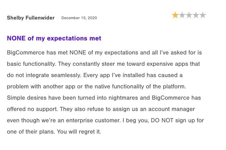Screen dimensions: 226x150
Task: Open reviewer Shelby Fullenwider's name
Action: point(30,18)
